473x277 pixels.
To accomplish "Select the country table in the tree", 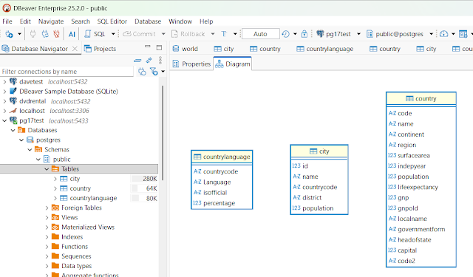I will (81, 188).
